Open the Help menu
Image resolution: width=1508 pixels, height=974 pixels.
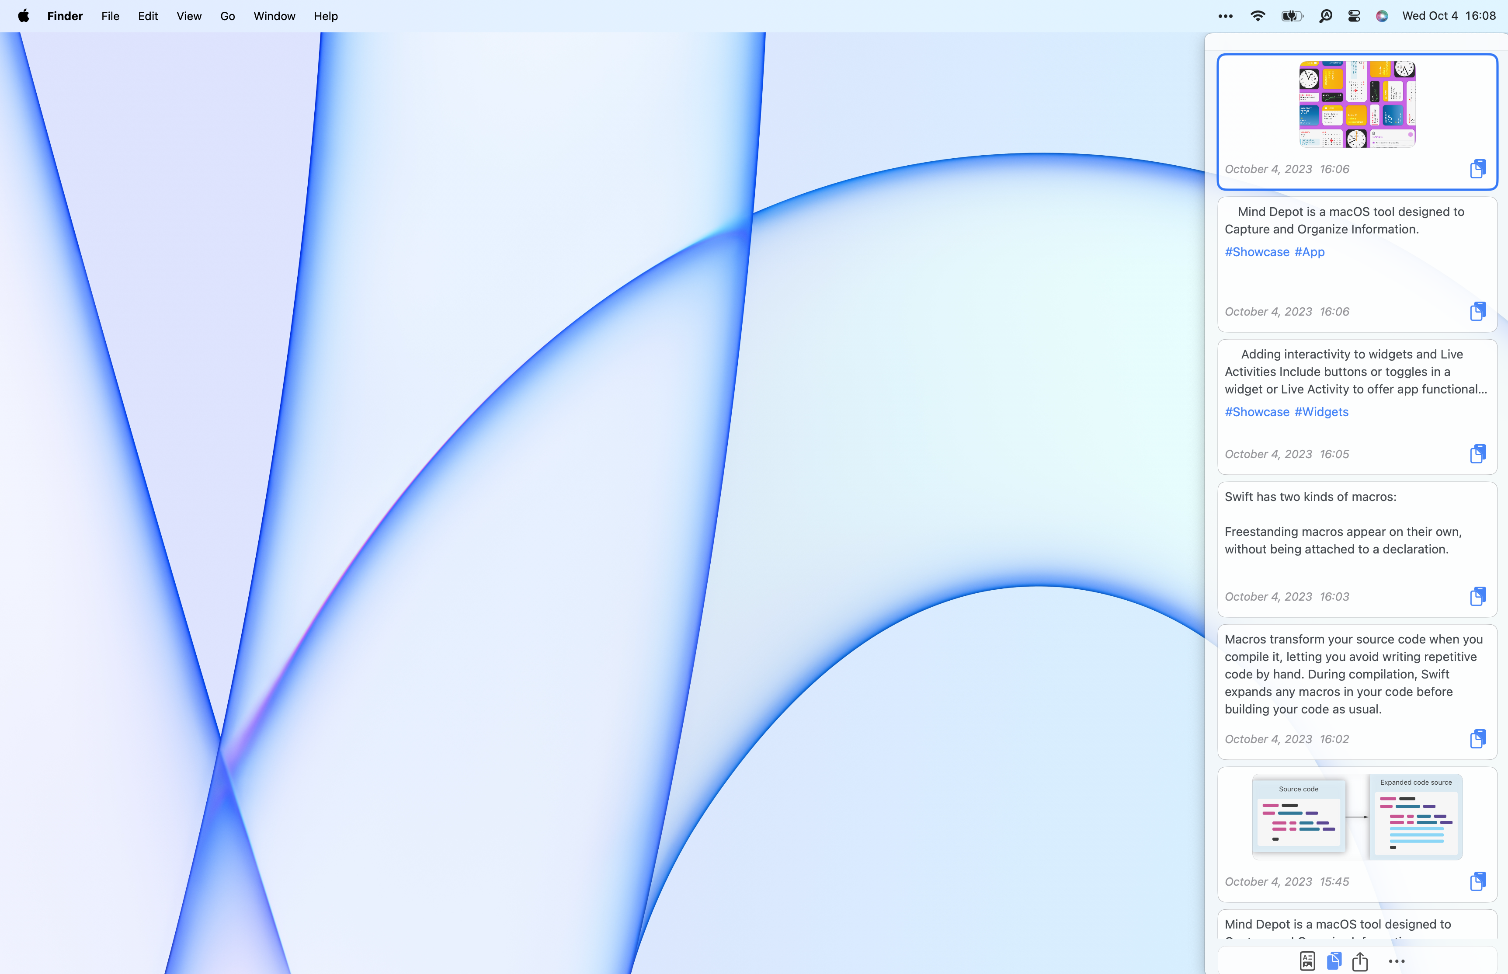coord(326,16)
